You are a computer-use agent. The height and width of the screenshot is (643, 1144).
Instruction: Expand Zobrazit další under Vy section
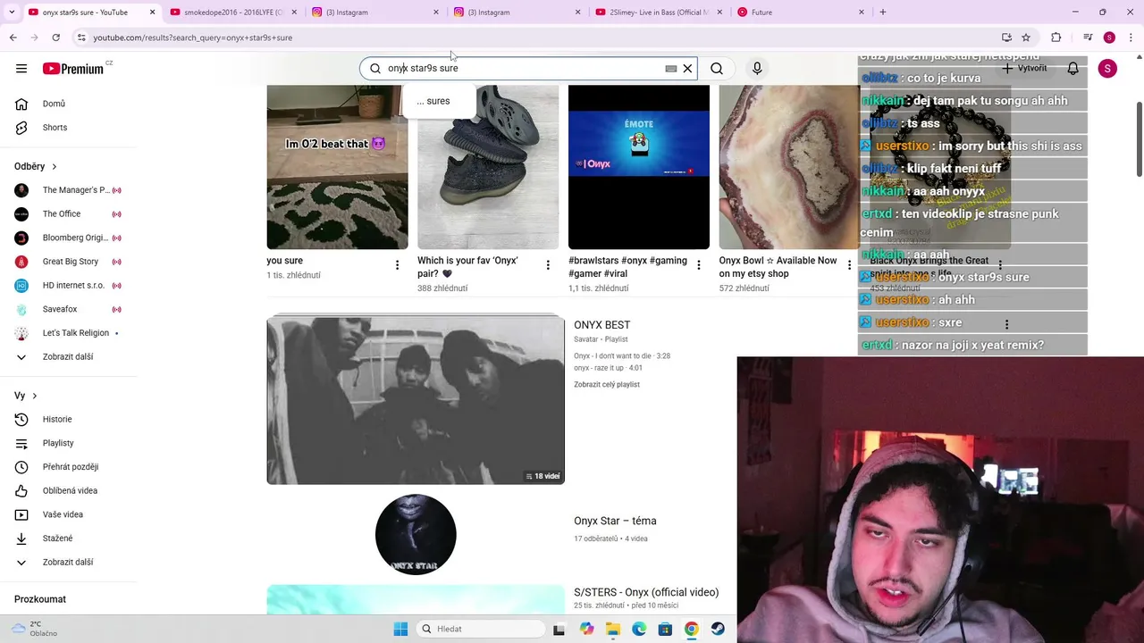click(x=67, y=563)
